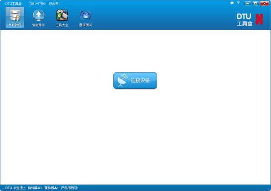This screenshot has height=191, width=271.
Task: Minimize the DTU toolbox window
Action: tap(248, 3)
